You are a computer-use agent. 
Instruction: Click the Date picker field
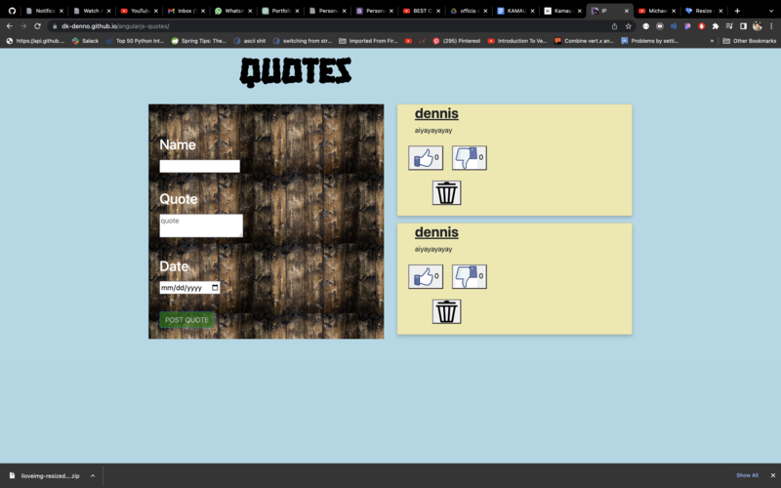pos(189,288)
